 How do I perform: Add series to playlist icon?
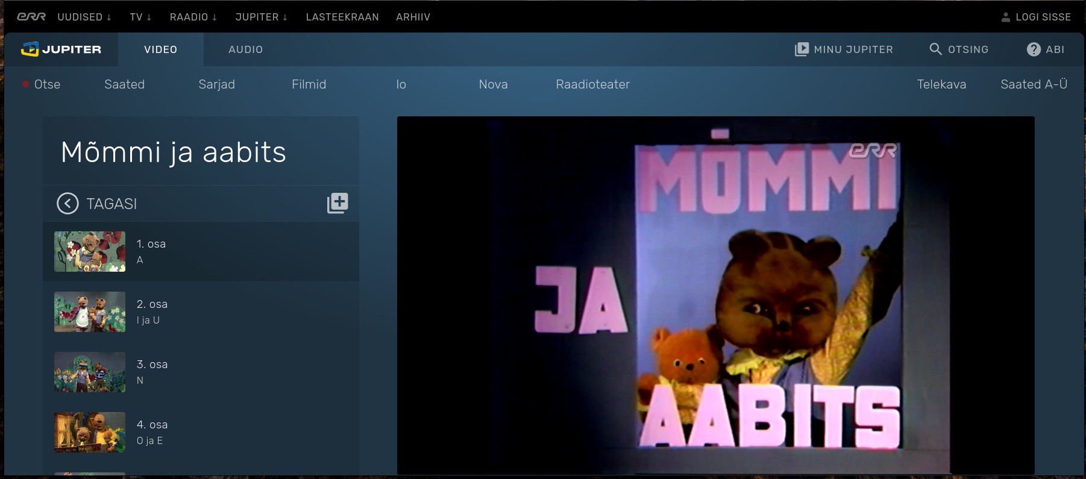tap(337, 203)
